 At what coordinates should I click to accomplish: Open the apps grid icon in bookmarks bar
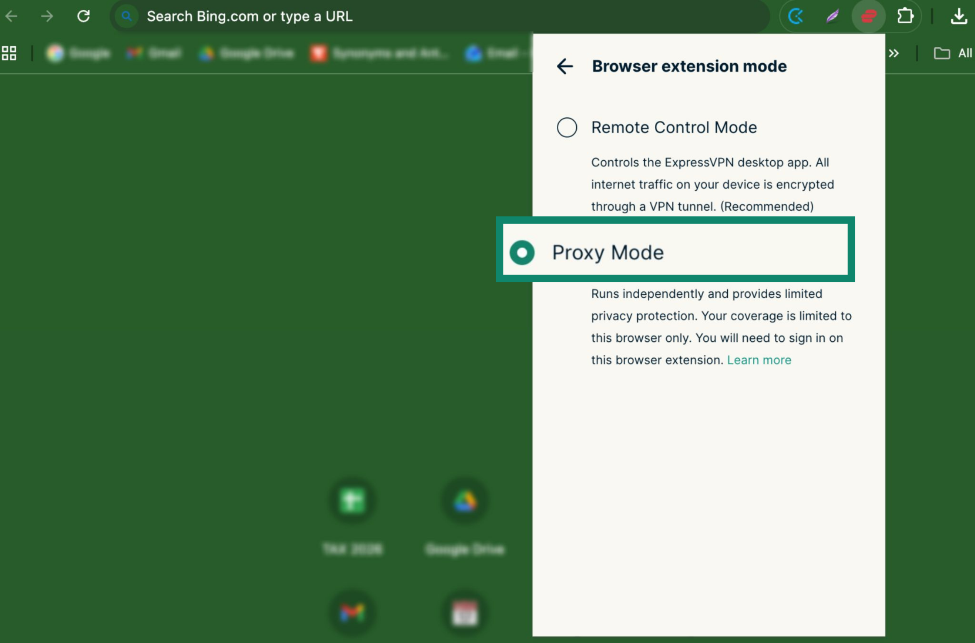9,53
